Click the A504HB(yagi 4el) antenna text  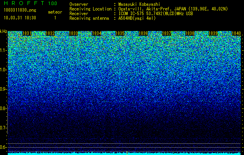tap(137, 18)
